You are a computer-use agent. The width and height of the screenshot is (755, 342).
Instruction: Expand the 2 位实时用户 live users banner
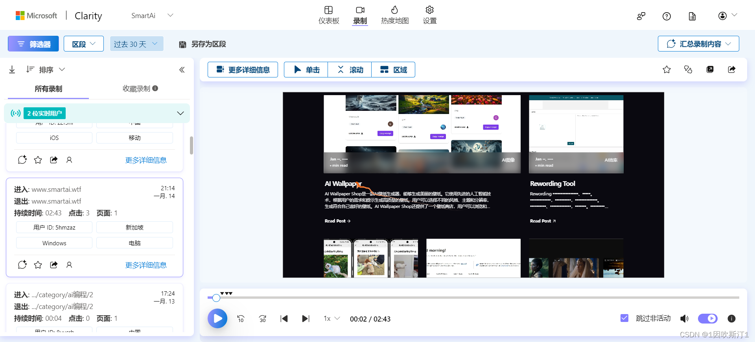[x=97, y=113]
